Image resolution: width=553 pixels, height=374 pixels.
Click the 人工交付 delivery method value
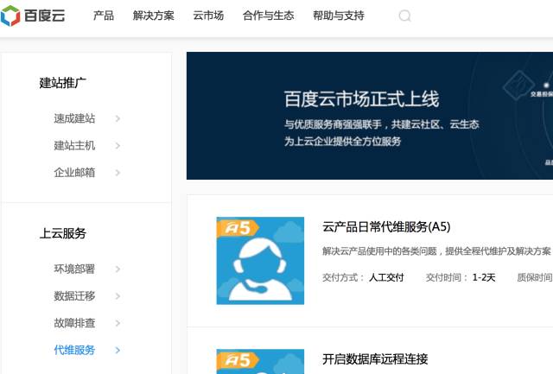pos(386,277)
